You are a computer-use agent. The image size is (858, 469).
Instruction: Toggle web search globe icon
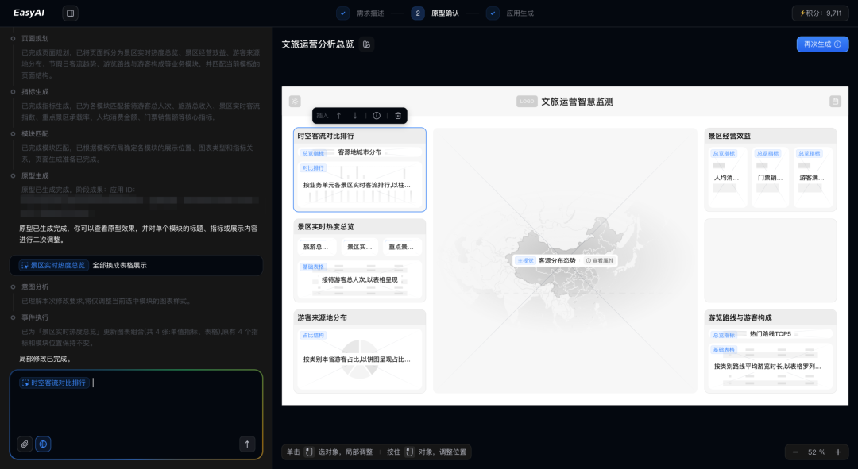pos(43,444)
